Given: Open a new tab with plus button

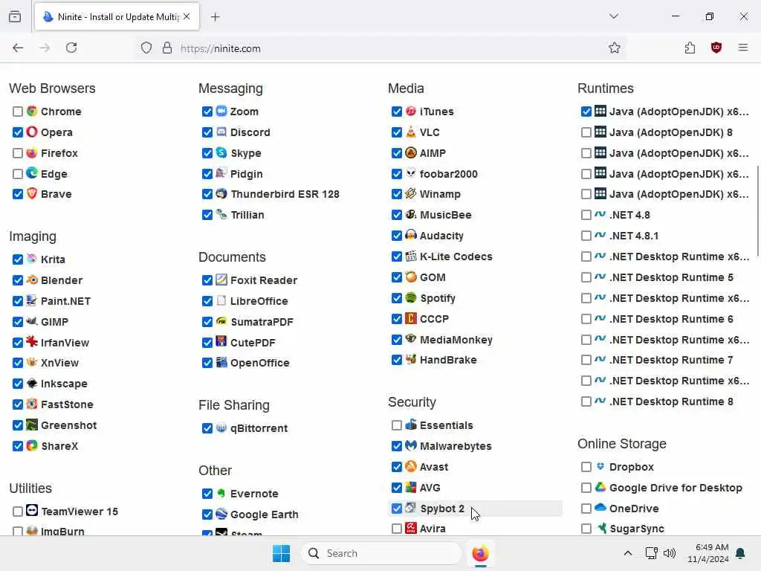Looking at the screenshot, I should tap(216, 17).
